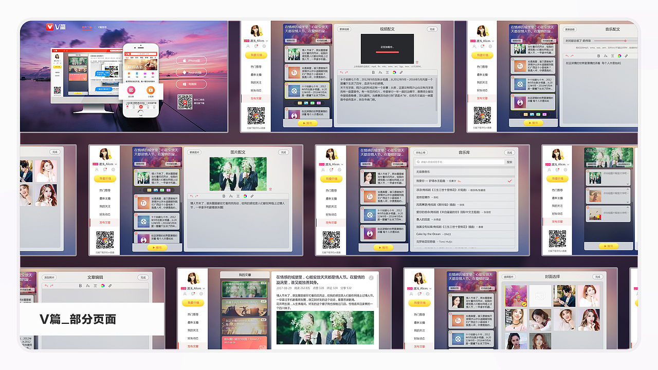Click 我要开播 in the 视频配文 window sidebar
This screenshot has height=370, width=658.
pos(256,55)
